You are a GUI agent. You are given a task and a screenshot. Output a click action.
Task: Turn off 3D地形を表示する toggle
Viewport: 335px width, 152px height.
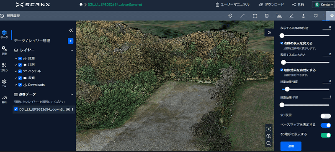point(326,135)
